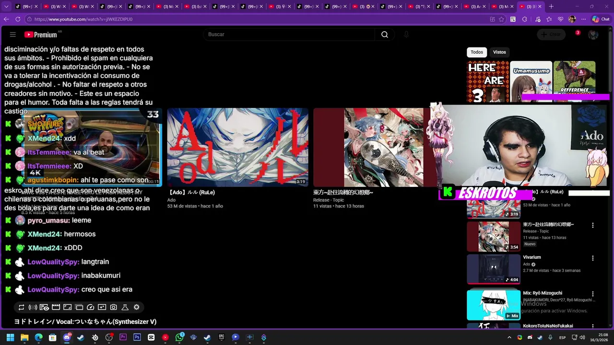Image resolution: width=614 pixels, height=345 pixels.
Task: Click the viewport resize icon in player toolbar
Action: coord(67,307)
